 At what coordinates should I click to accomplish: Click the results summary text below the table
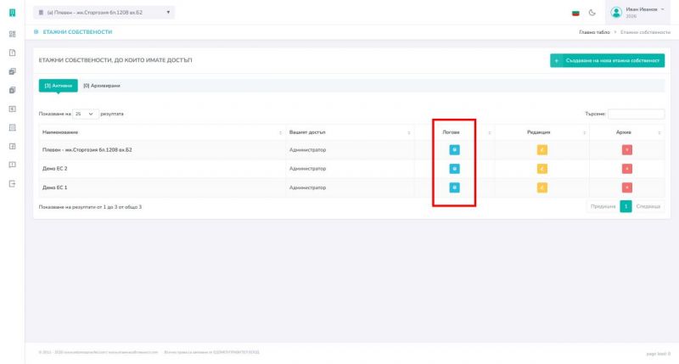pyautogui.click(x=90, y=207)
